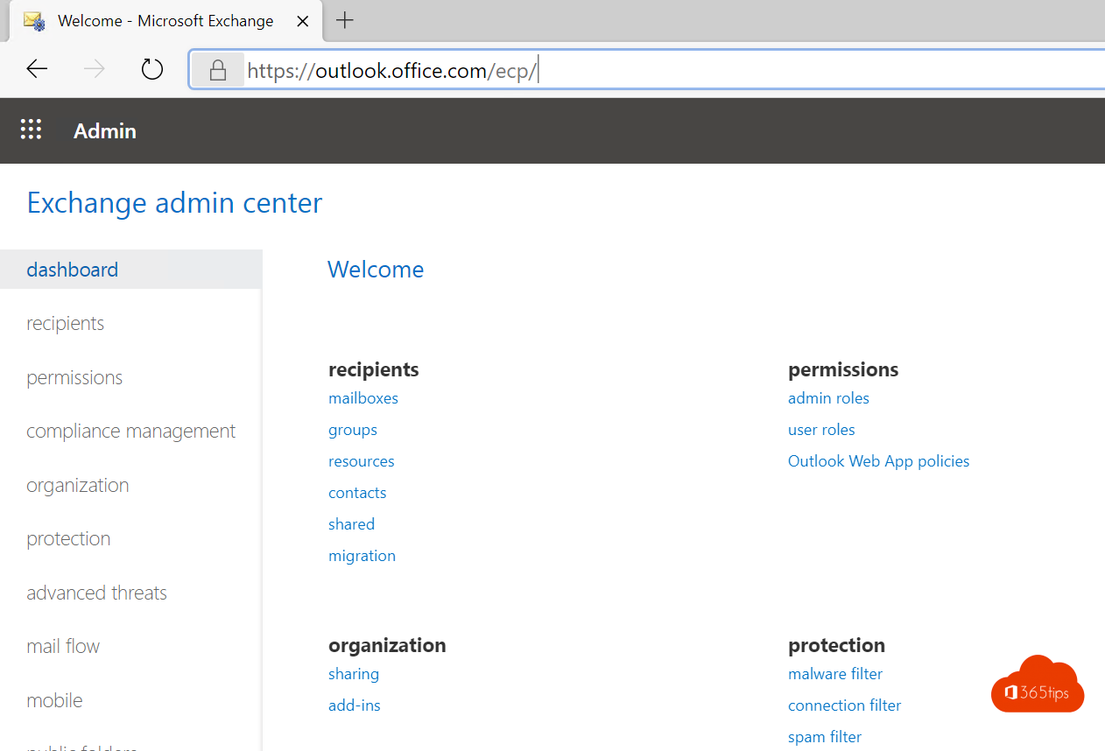1105x751 pixels.
Task: Open the connection filter link
Action: coord(844,705)
